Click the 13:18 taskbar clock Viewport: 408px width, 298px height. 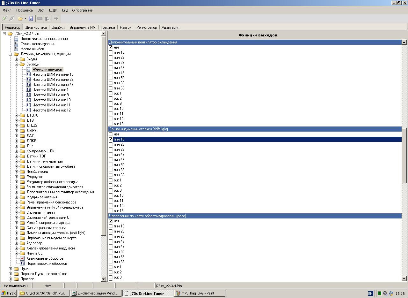click(x=400, y=294)
